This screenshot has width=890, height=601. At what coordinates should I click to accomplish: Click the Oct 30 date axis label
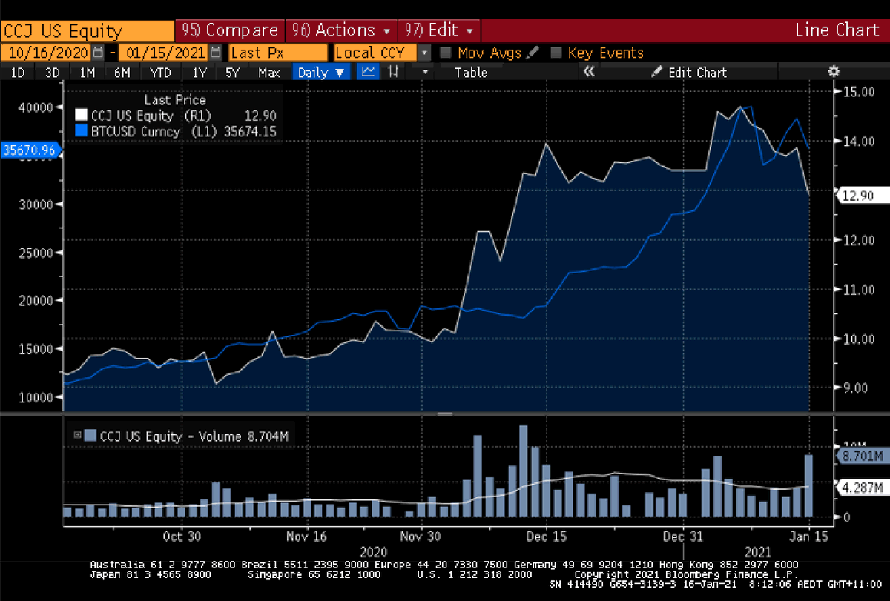tap(182, 535)
